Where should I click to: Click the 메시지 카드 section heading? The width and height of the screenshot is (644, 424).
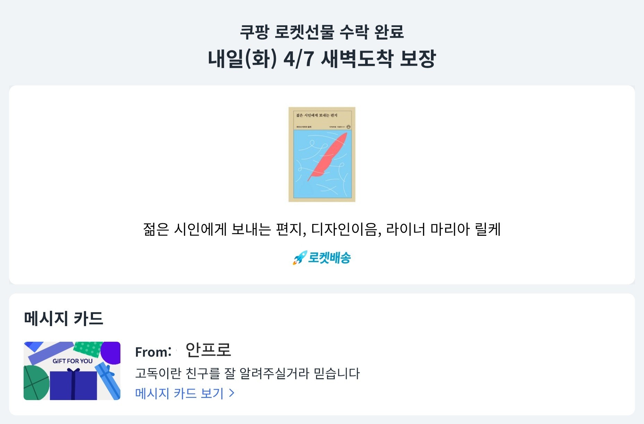64,318
